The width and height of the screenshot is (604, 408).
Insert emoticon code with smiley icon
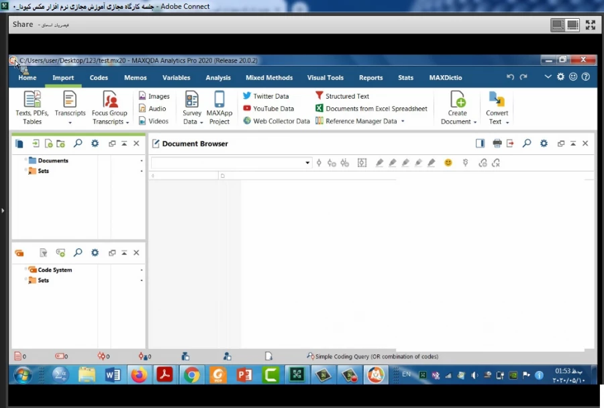tap(448, 163)
